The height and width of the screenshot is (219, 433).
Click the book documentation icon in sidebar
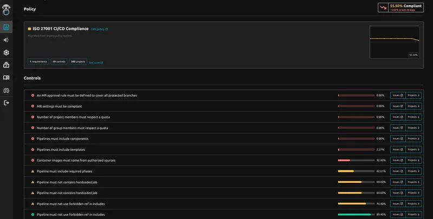tap(6, 77)
